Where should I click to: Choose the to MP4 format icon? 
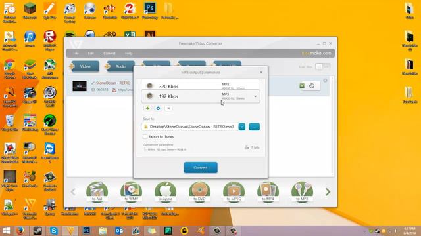coord(268,192)
